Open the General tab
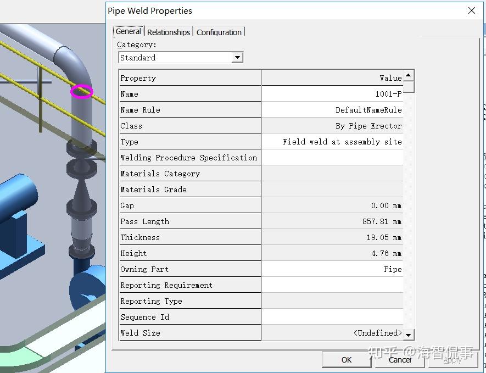 point(127,31)
